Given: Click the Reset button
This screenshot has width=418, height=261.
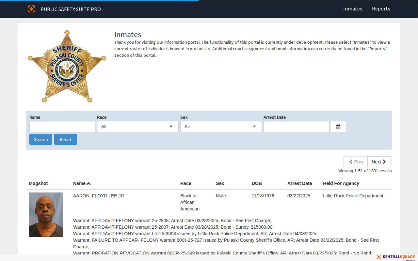Looking at the screenshot, I should pos(66,139).
